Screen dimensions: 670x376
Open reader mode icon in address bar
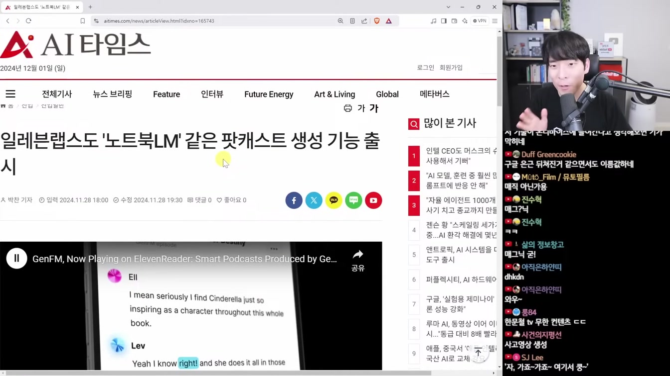[352, 21]
